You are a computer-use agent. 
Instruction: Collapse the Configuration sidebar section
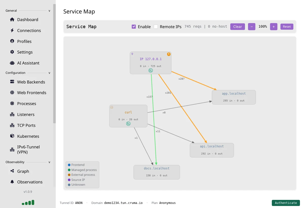click(x=49, y=73)
